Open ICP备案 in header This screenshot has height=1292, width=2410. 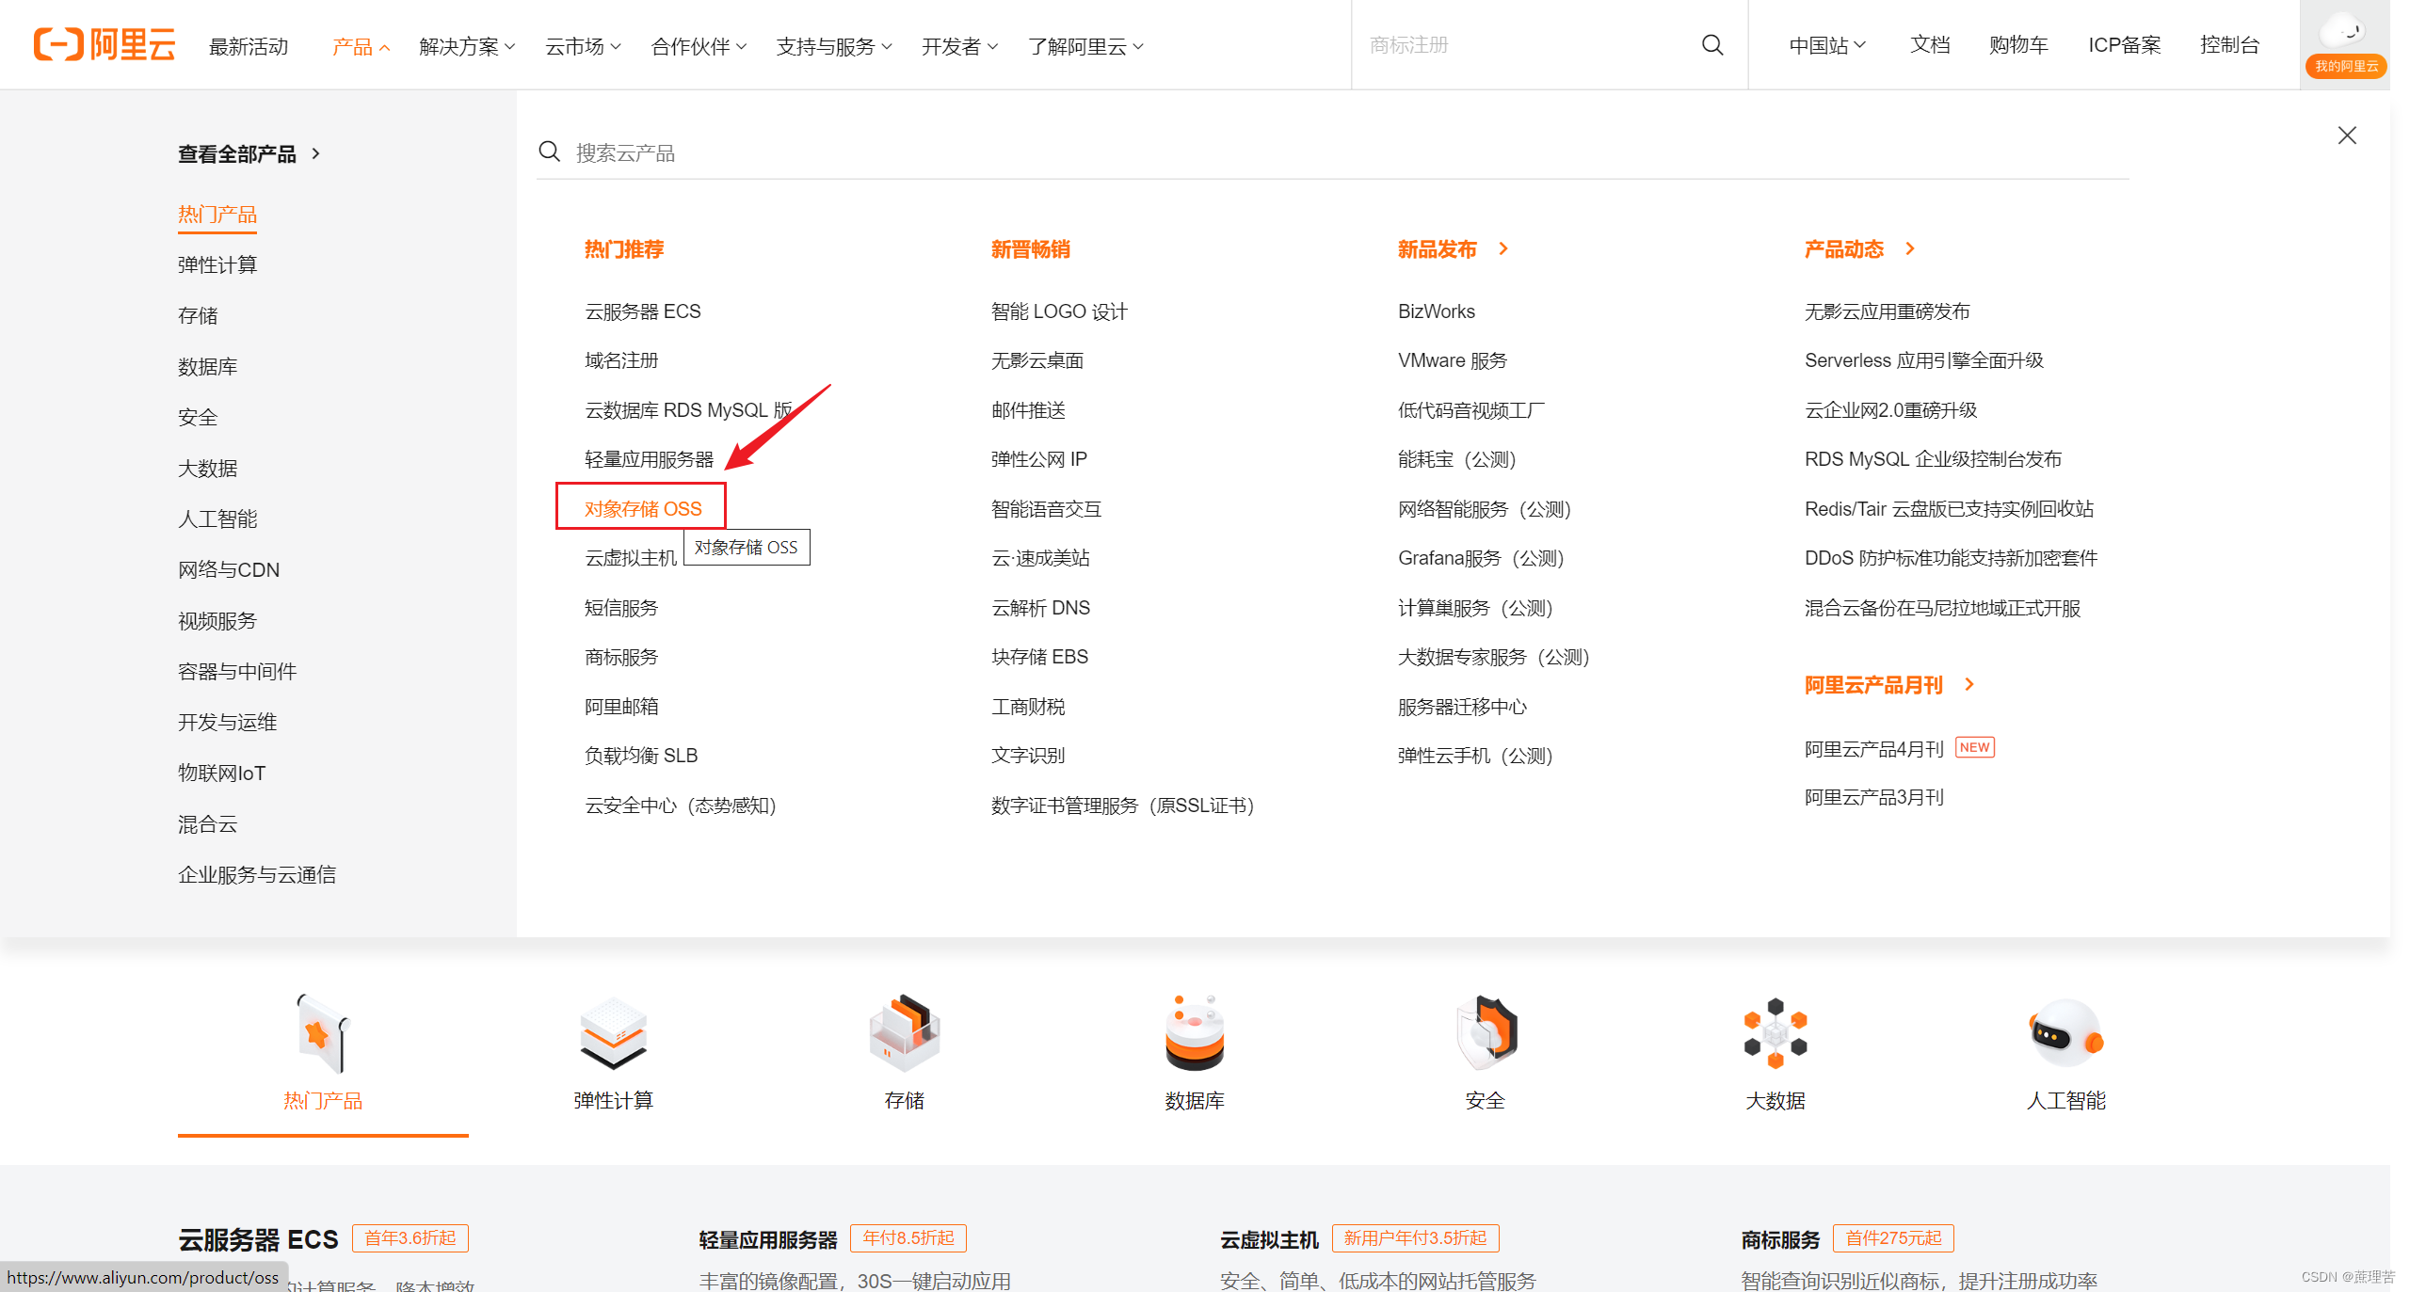pos(2125,45)
